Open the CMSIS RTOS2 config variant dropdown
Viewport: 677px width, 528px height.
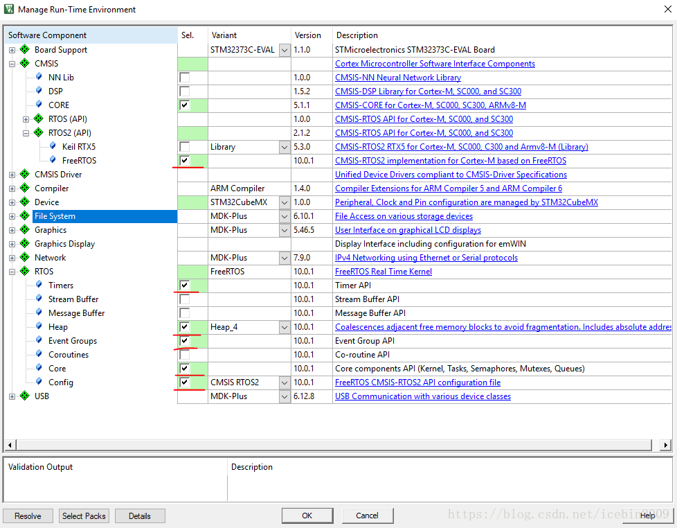click(285, 382)
